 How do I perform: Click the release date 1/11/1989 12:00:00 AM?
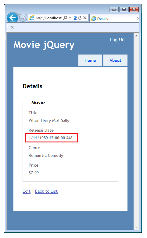click(50, 138)
